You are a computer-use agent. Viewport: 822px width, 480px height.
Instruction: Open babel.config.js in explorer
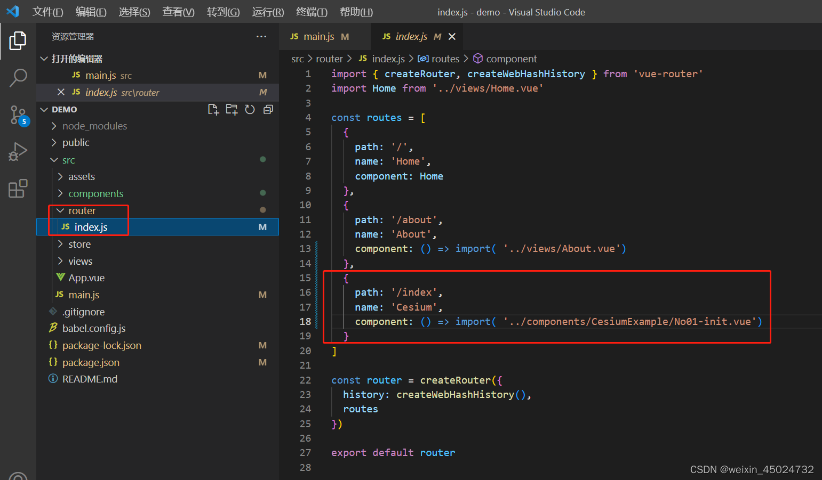coord(157,328)
